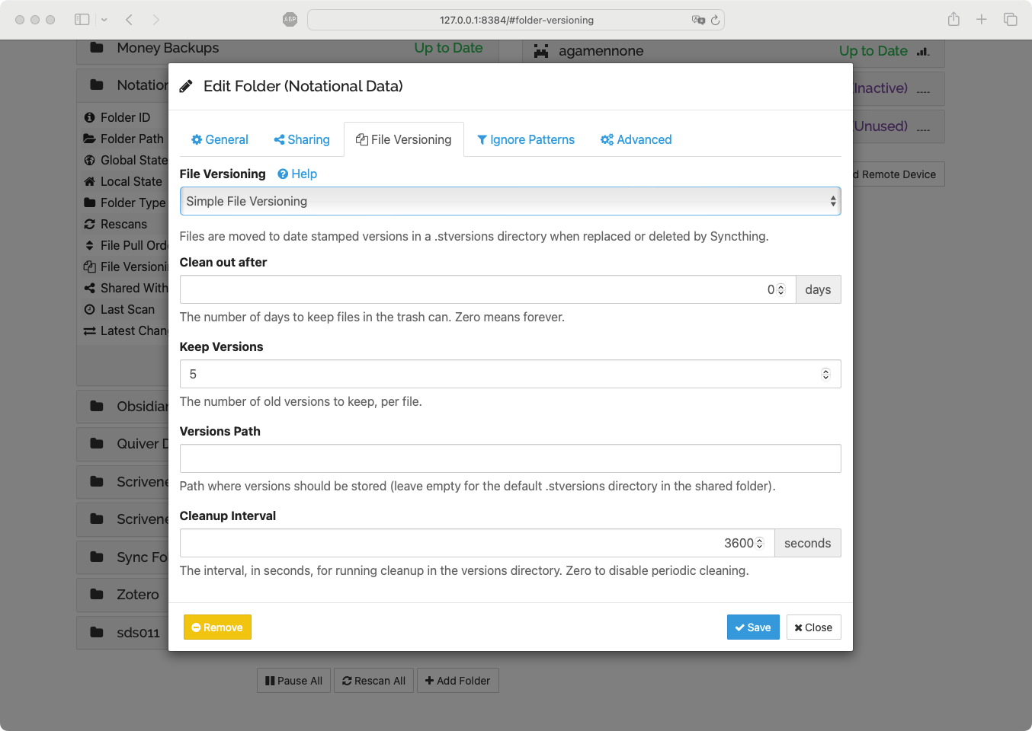Open the Advanced tab

[636, 139]
